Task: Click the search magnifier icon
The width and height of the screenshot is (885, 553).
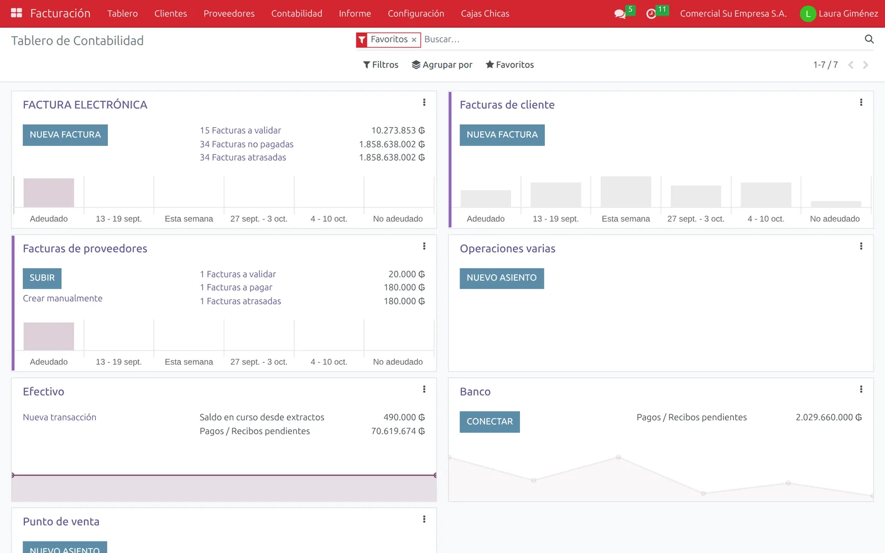Action: [869, 39]
